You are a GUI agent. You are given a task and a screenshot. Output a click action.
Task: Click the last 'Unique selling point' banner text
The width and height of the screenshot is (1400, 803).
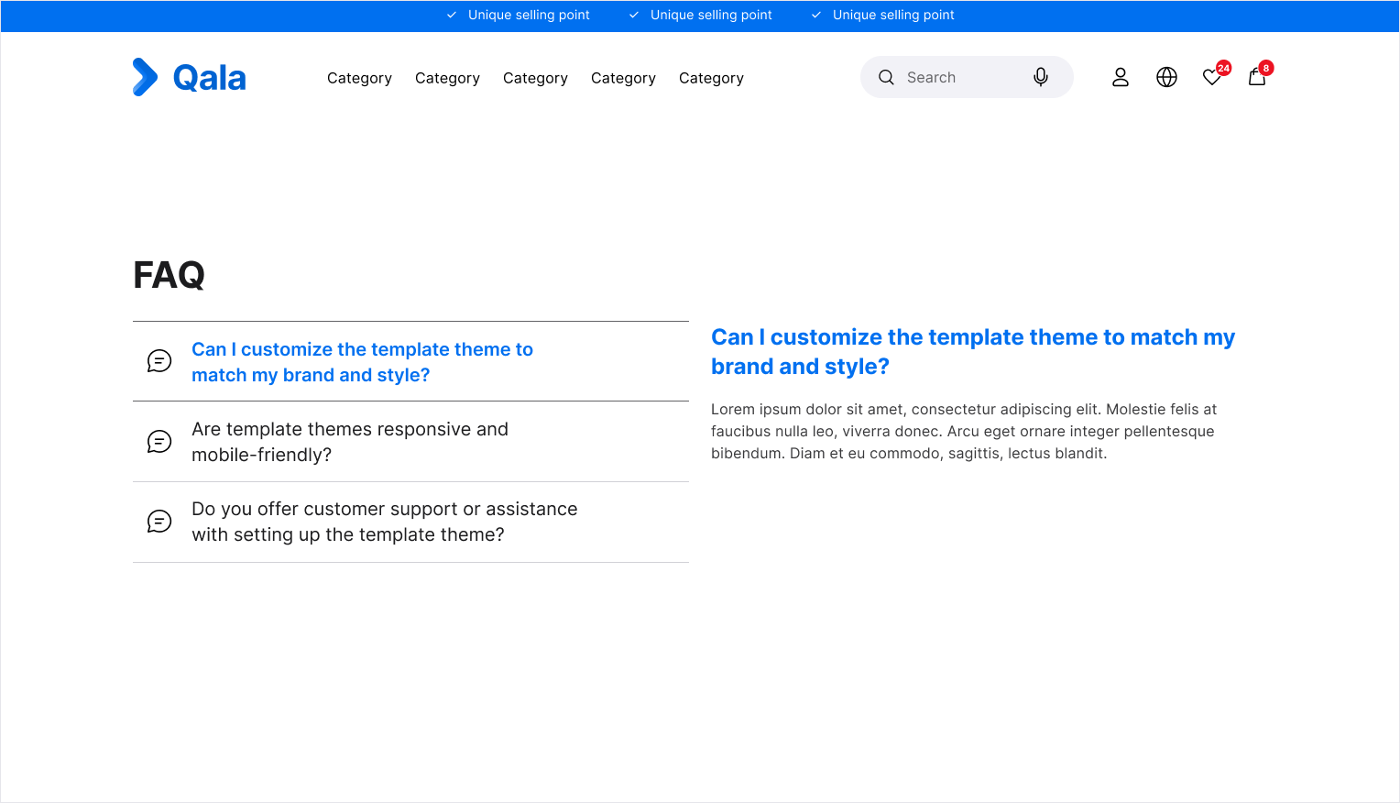893,15
